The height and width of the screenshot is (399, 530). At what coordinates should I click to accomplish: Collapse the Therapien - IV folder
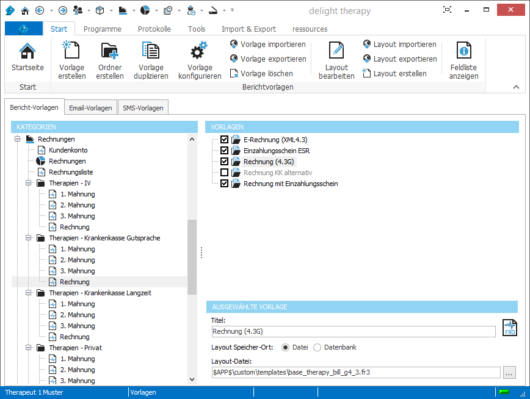coord(29,183)
